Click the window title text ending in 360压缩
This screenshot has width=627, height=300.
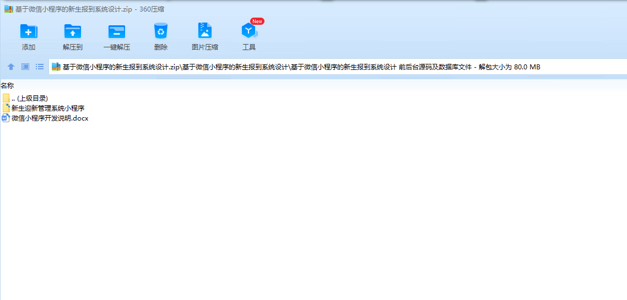pos(90,9)
